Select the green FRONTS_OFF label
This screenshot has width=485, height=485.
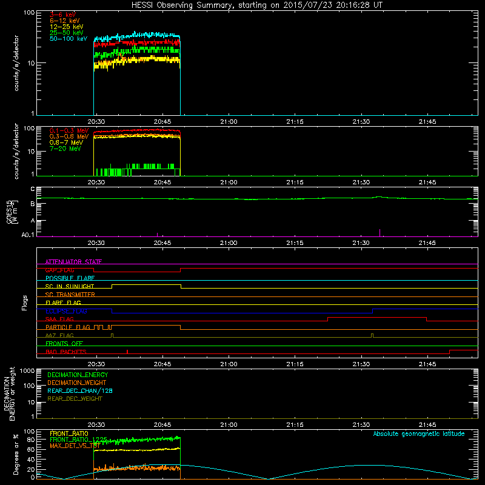pos(64,344)
